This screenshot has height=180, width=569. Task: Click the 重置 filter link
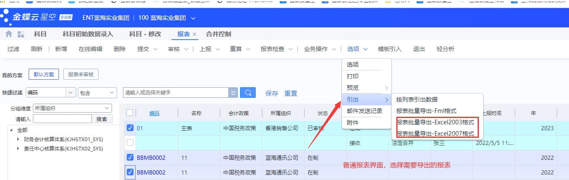pyautogui.click(x=291, y=93)
